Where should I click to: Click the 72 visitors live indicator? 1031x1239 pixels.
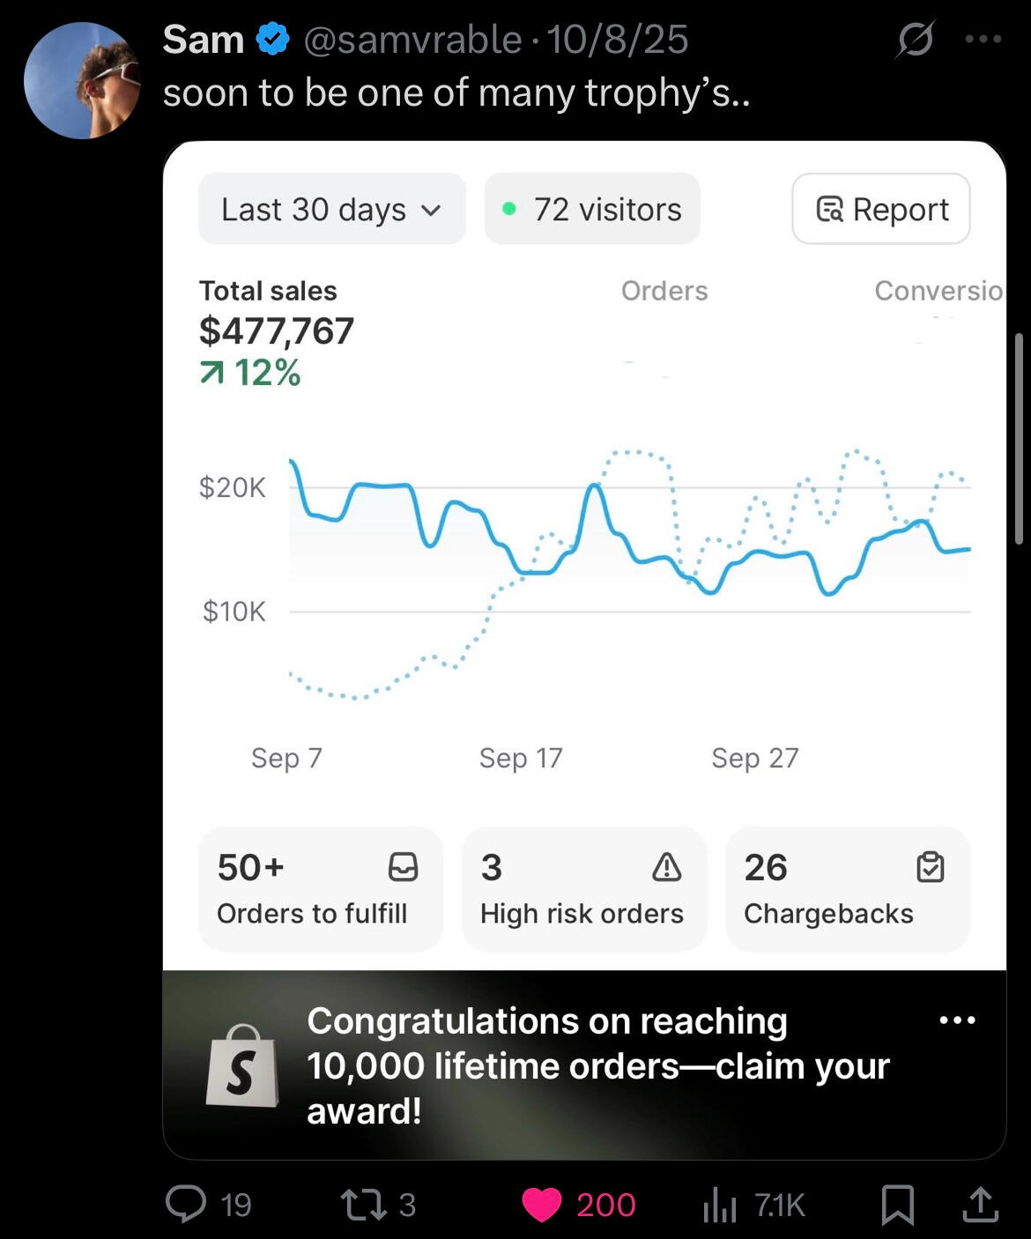[x=592, y=210]
